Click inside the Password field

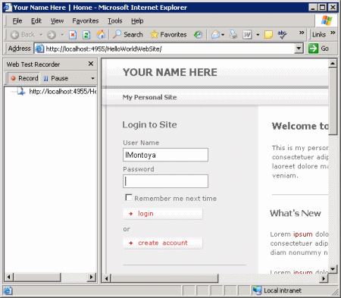(165, 181)
